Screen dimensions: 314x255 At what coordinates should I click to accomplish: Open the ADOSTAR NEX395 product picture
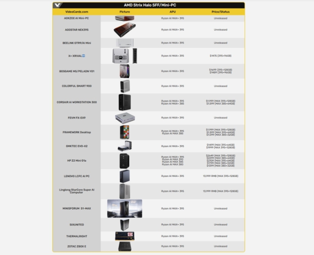[x=124, y=30]
